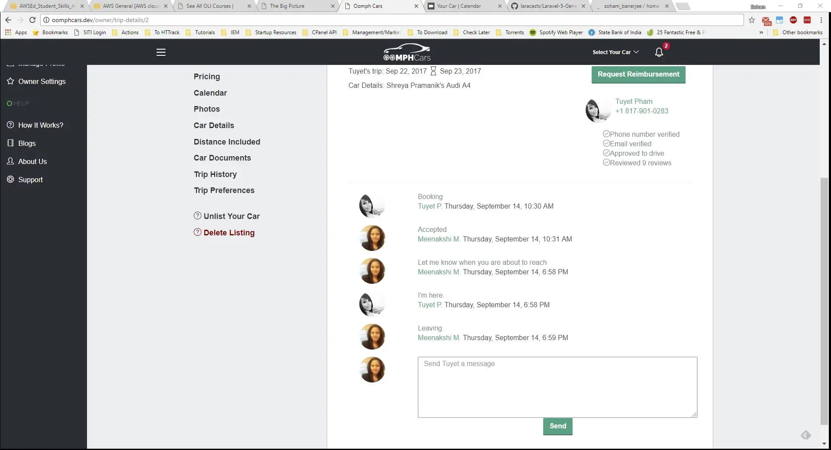Click the question mark beside Unlist Your Car
Viewport: 831px width, 450px height.
coord(198,215)
